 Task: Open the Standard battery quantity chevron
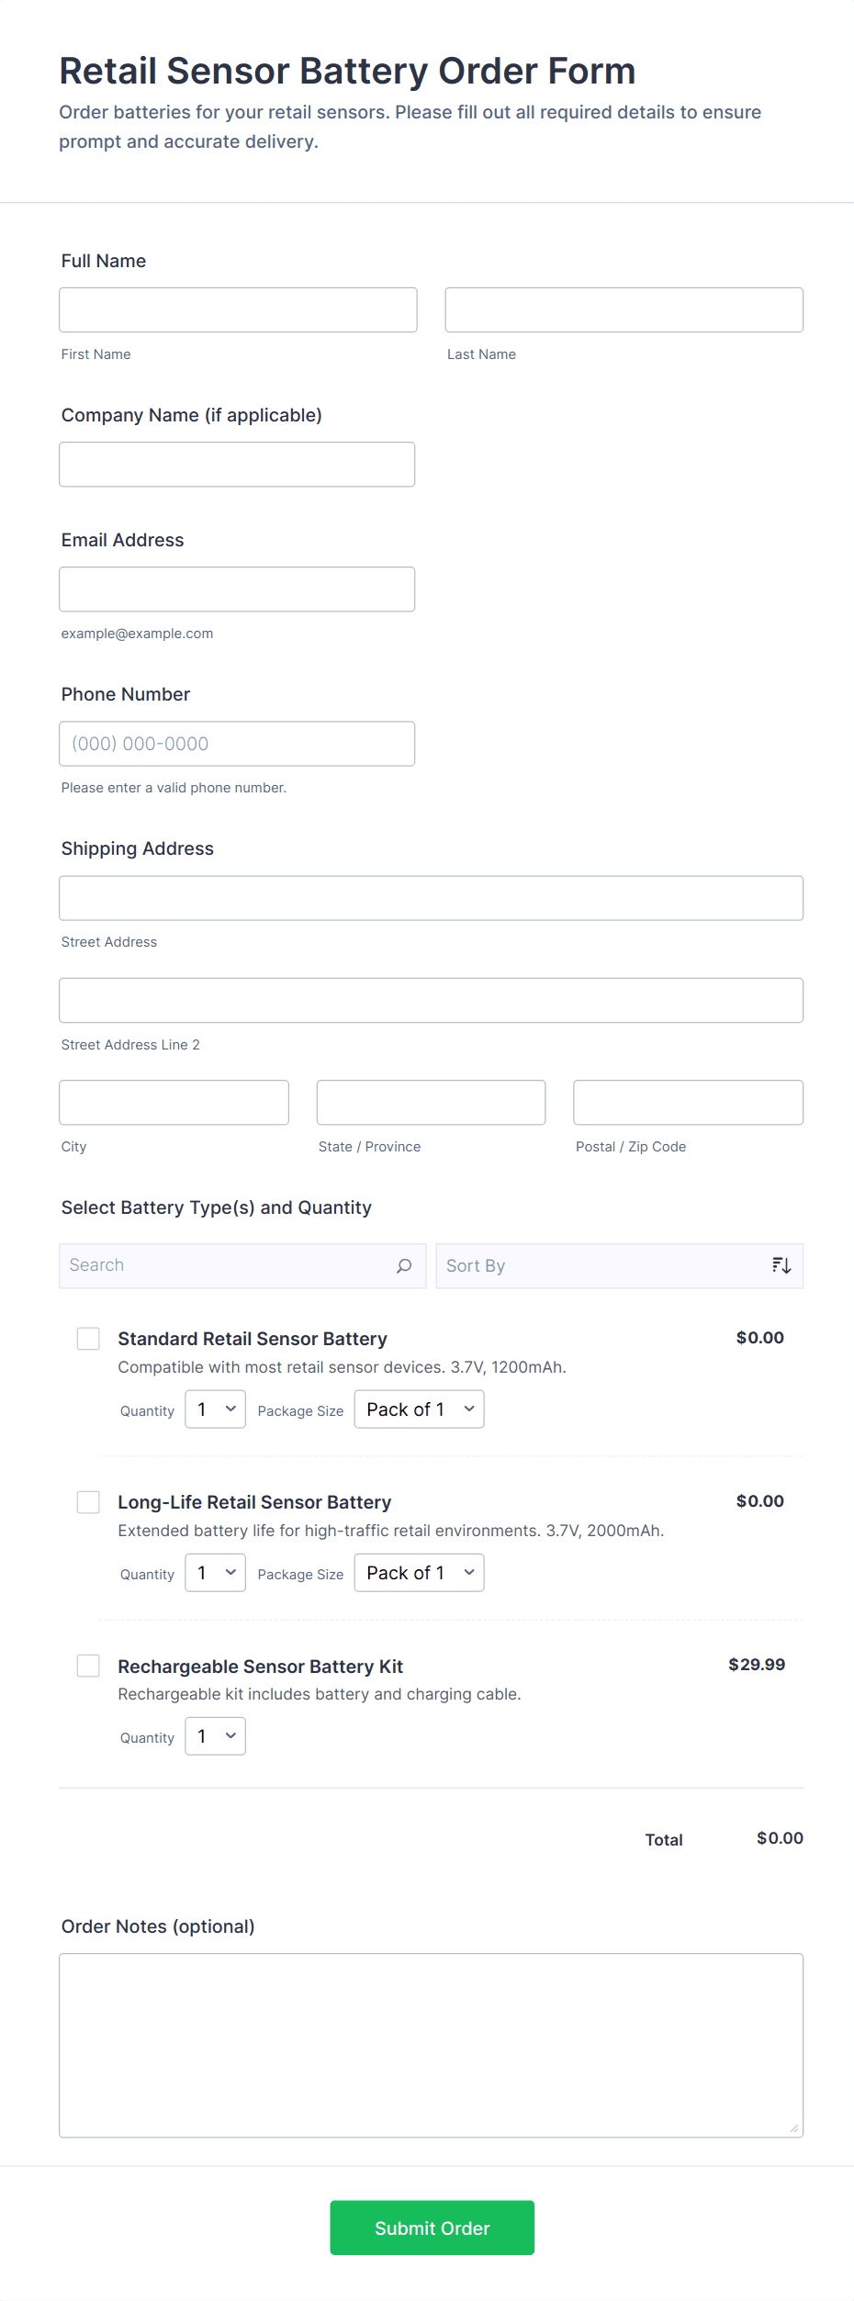(x=232, y=1409)
